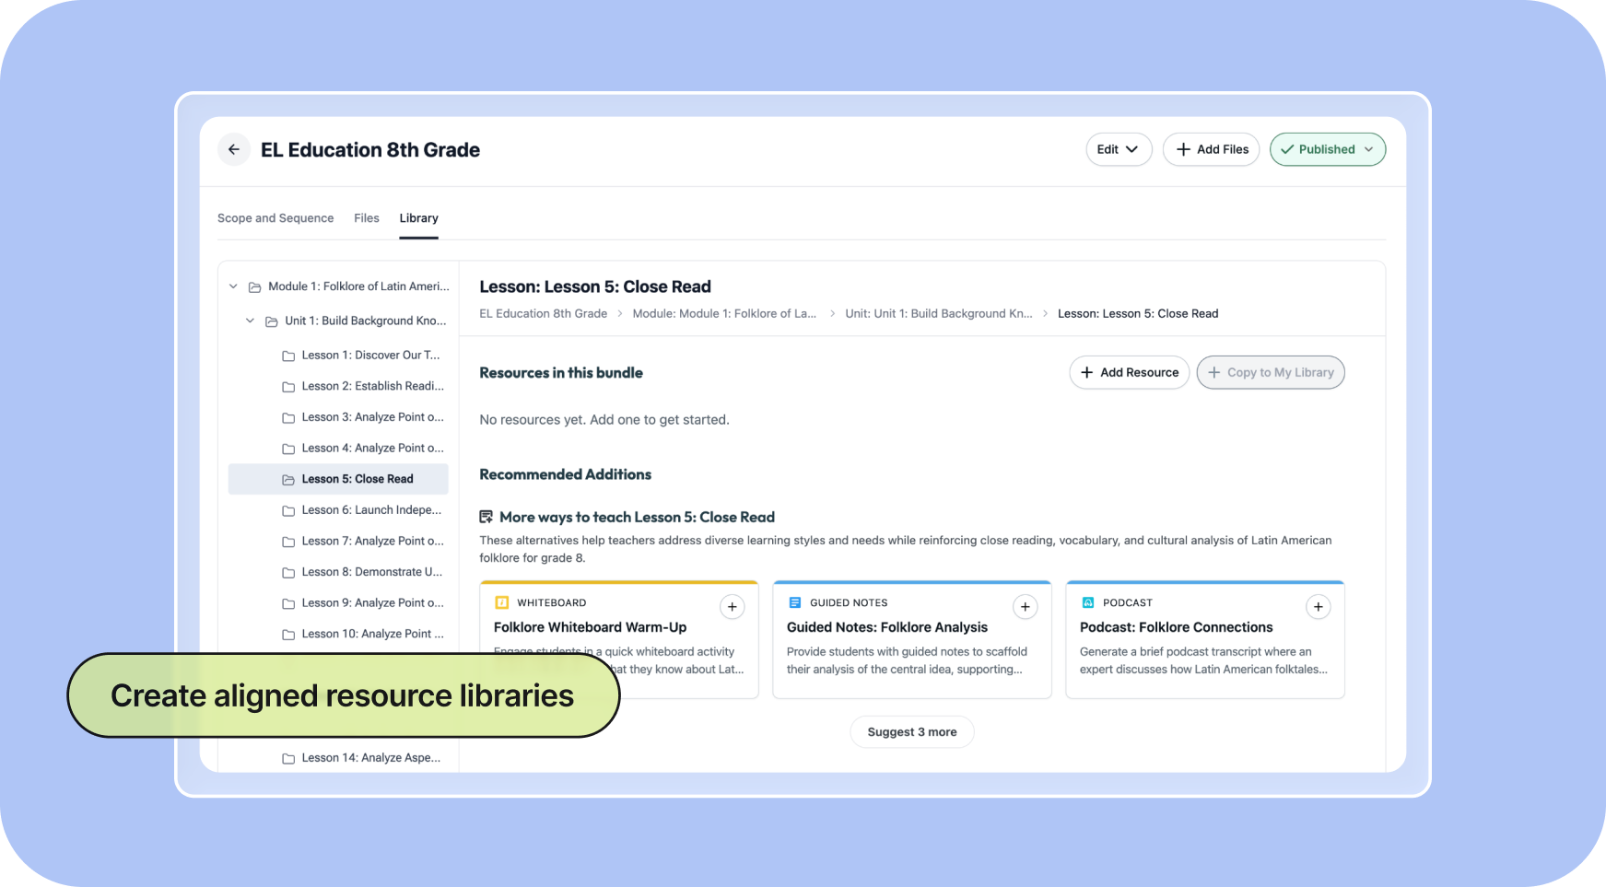The height and width of the screenshot is (887, 1606).
Task: Add the Guided Notes: Folklore Analysis resource
Action: coord(1026,607)
